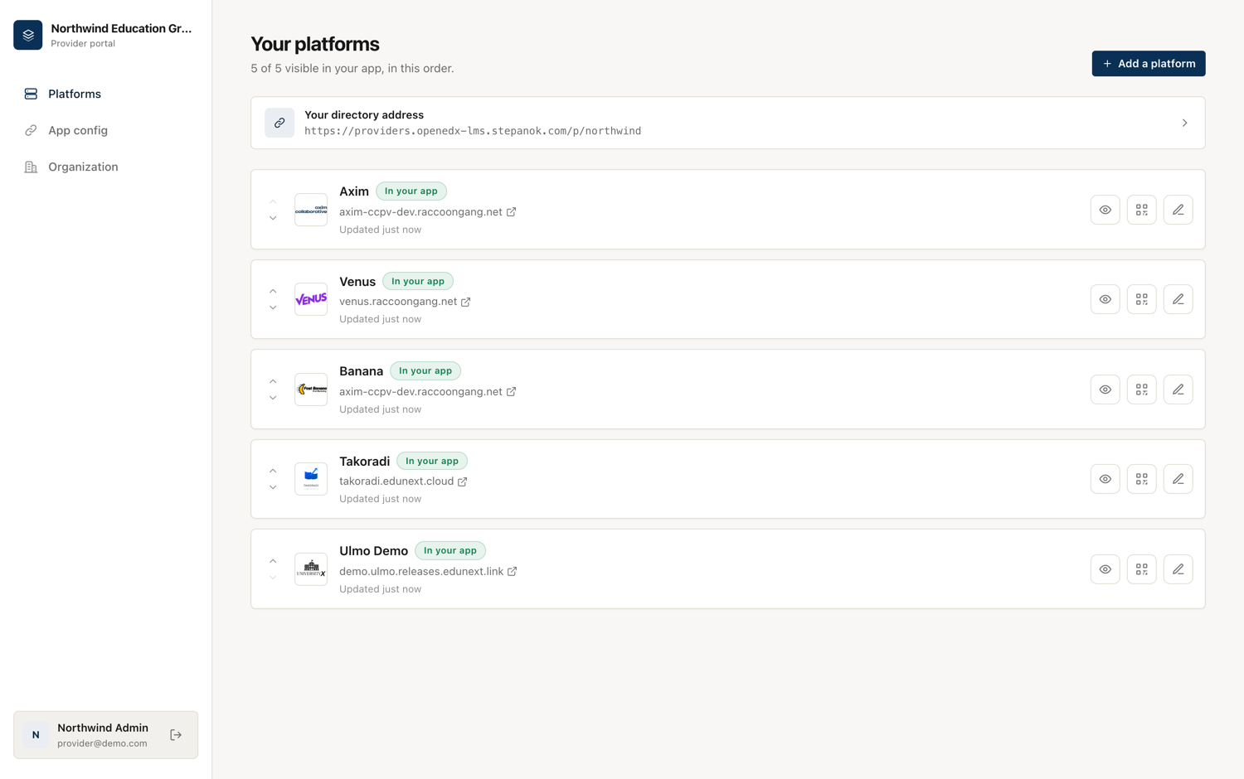Edit the Axim platform with pencil icon

(1178, 210)
